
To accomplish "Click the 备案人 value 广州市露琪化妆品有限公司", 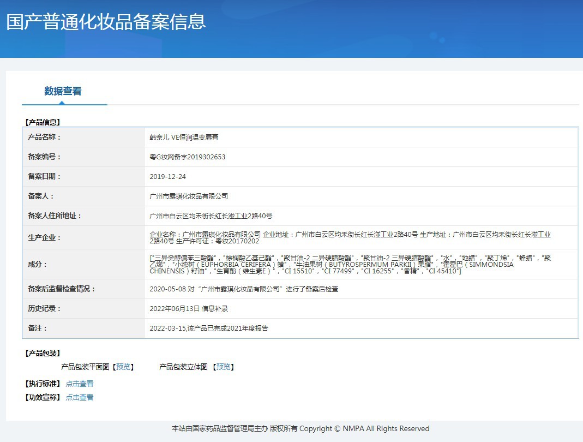I will click(189, 196).
